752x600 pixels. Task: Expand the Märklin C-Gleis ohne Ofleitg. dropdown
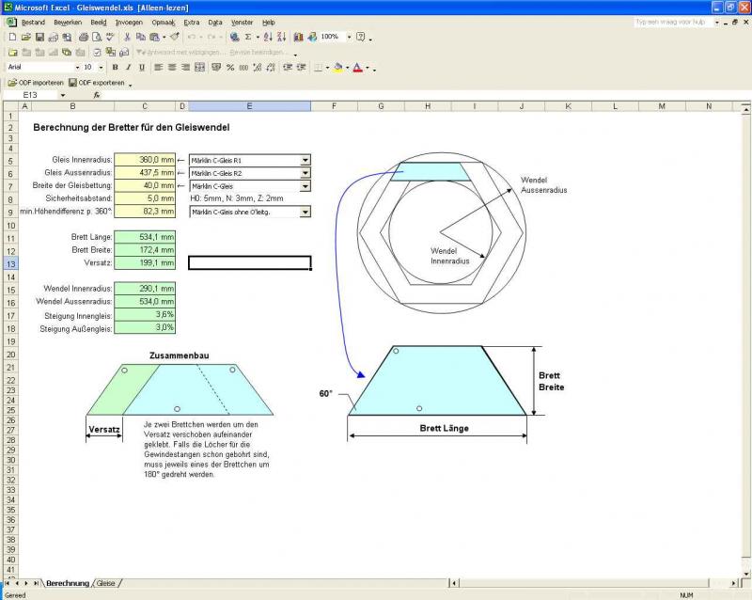[x=305, y=213]
